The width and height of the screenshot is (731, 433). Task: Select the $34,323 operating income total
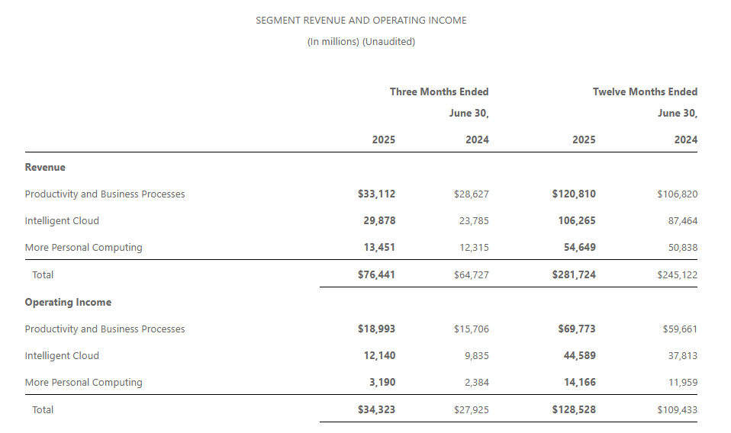[376, 409]
